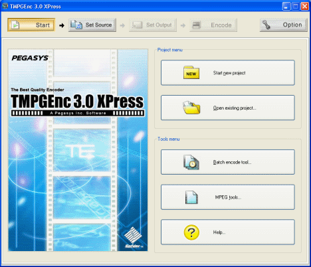Click the batch encode clock icon

click(191, 162)
